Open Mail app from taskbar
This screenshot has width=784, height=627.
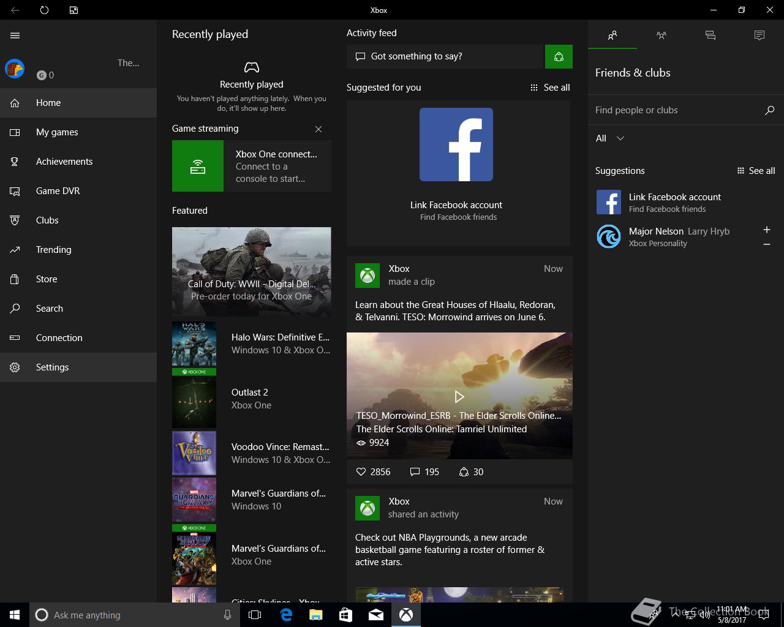tap(376, 615)
